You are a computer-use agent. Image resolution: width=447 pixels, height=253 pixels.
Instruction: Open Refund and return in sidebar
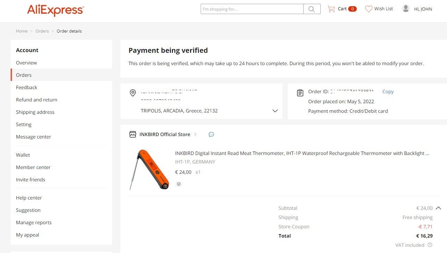pos(37,100)
